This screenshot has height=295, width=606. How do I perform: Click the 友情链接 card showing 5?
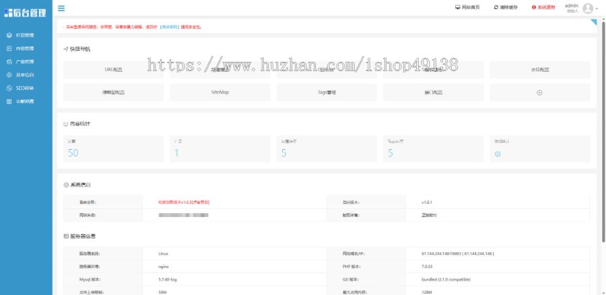(x=327, y=149)
